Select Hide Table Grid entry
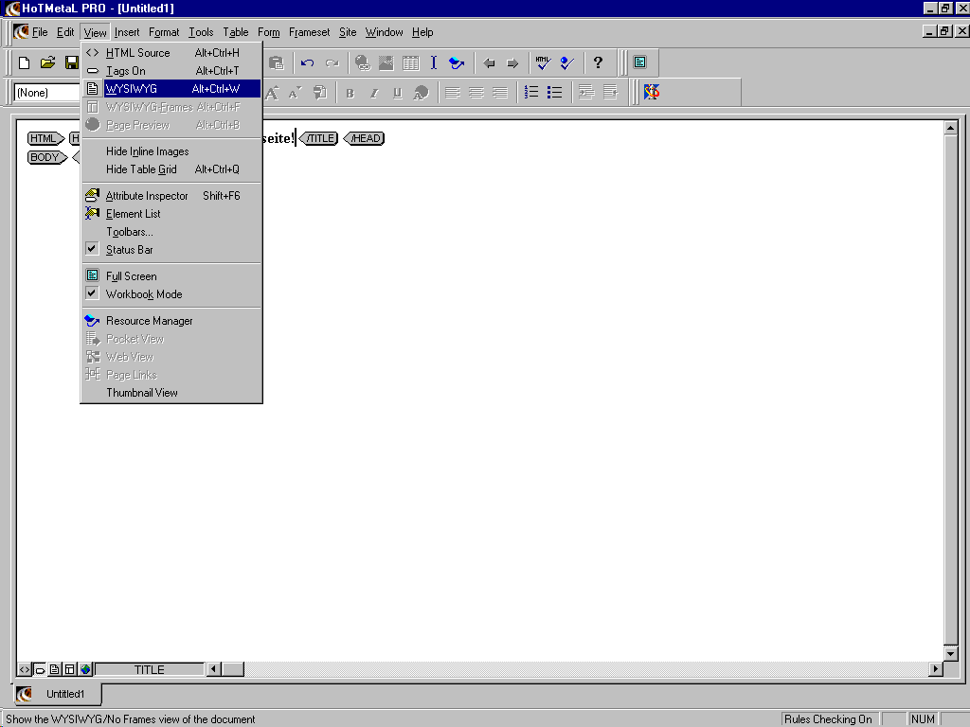 point(171,169)
